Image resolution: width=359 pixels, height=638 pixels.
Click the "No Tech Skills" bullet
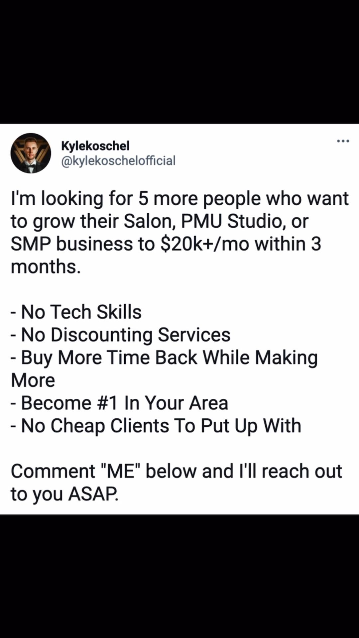tap(81, 312)
